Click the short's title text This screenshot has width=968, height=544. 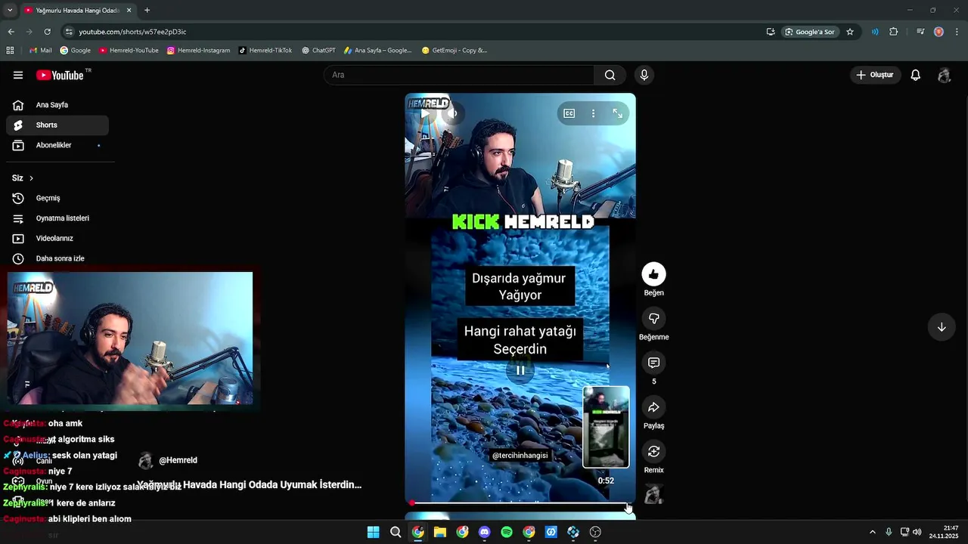click(249, 484)
